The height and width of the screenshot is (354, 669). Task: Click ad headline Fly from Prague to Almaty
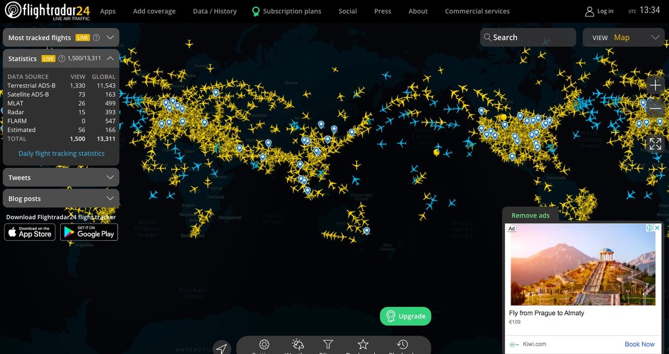point(547,313)
